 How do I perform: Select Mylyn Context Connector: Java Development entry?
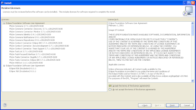[39, 46]
